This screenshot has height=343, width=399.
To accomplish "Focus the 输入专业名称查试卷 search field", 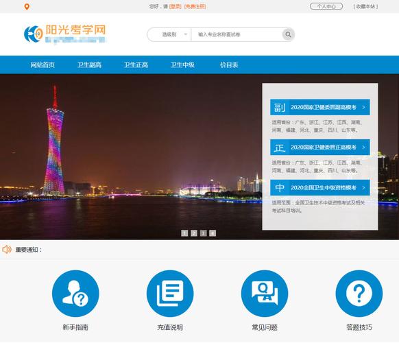I will 237,34.
